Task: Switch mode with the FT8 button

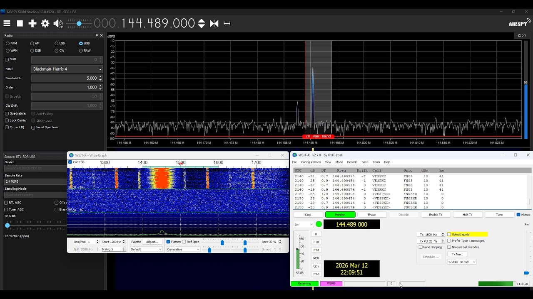Action: click(x=316, y=242)
